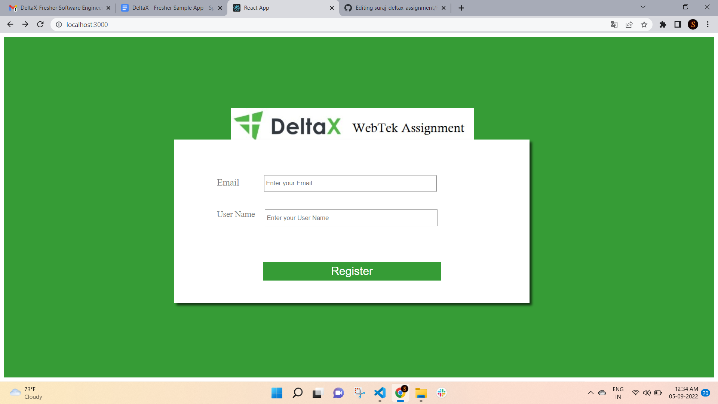Open the Snipping Tool from the taskbar

click(359, 393)
